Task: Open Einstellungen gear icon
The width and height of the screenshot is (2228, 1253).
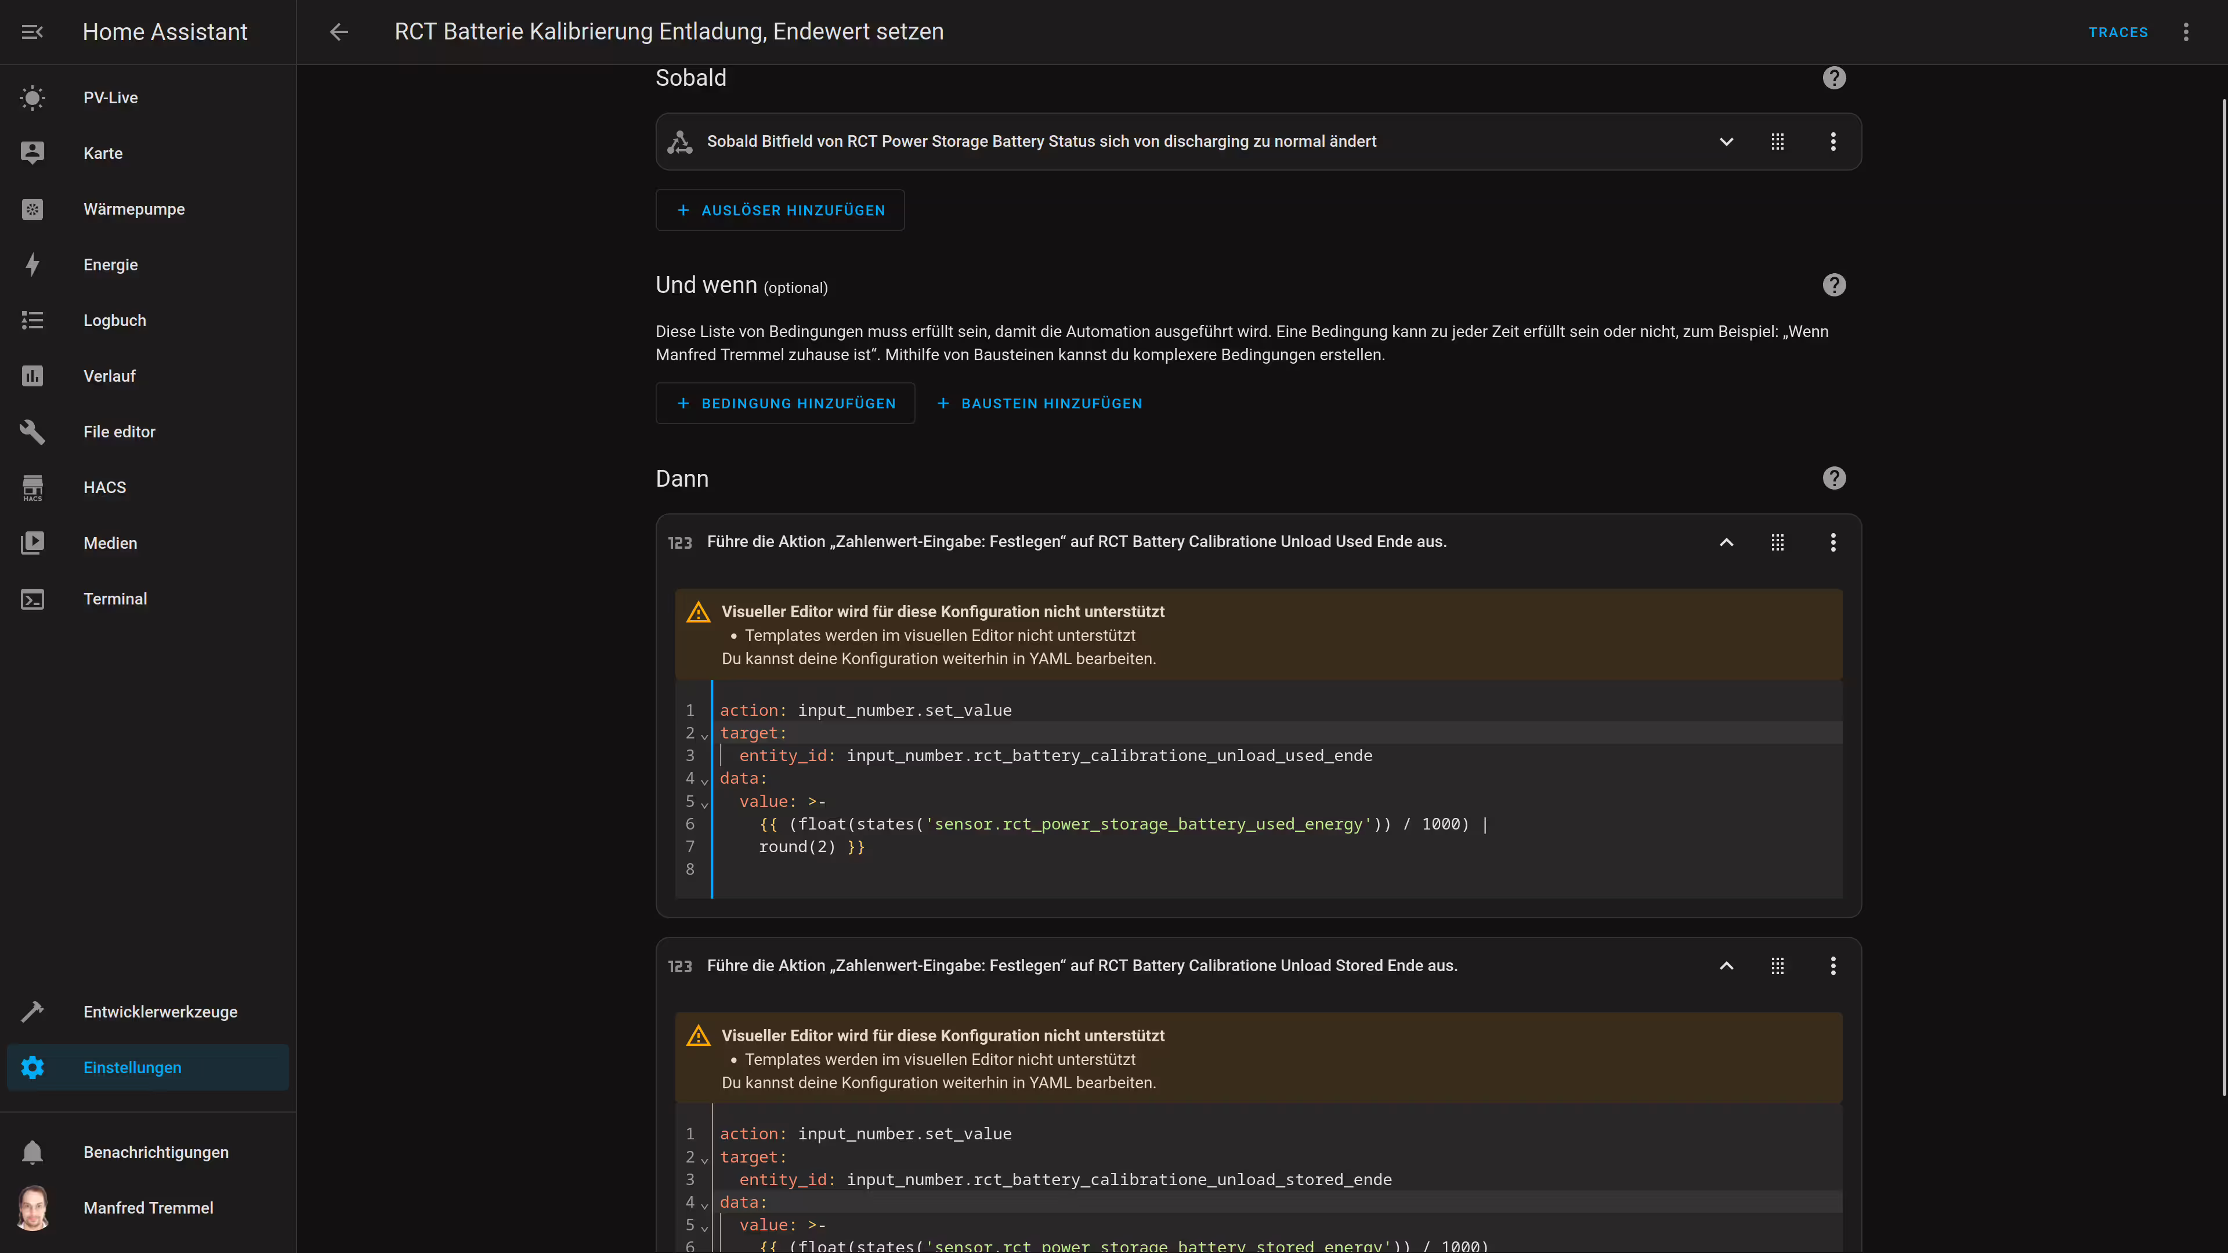Action: [33, 1067]
